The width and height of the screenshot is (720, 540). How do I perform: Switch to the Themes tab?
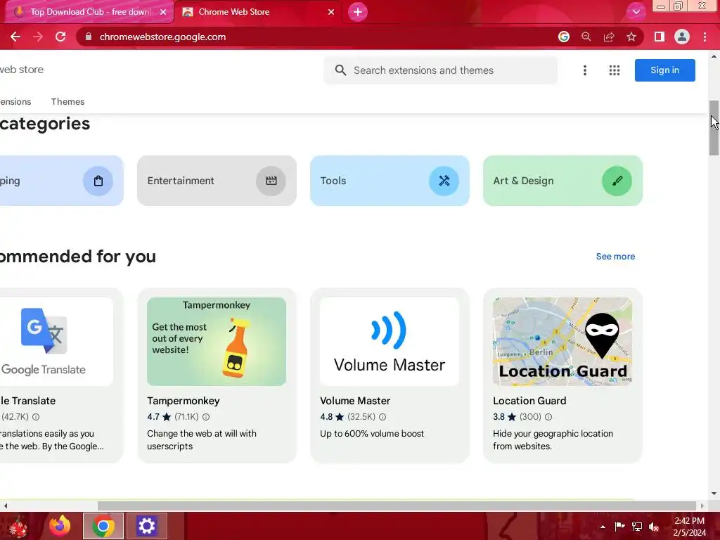click(68, 101)
